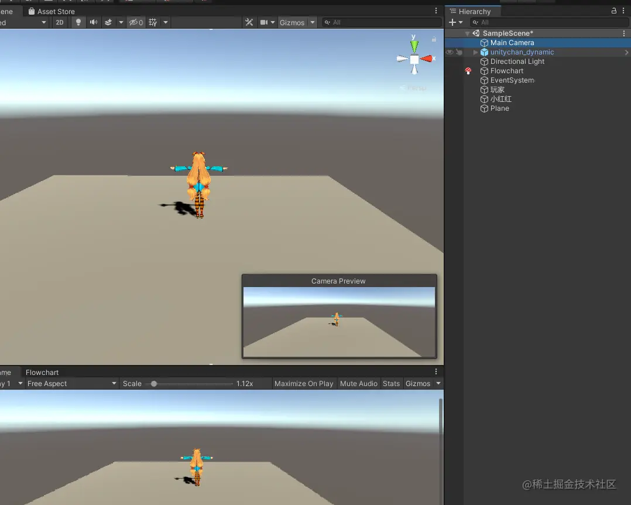The width and height of the screenshot is (631, 505).
Task: Toggle hidden objects visibility counter icon
Action: pyautogui.click(x=136, y=22)
